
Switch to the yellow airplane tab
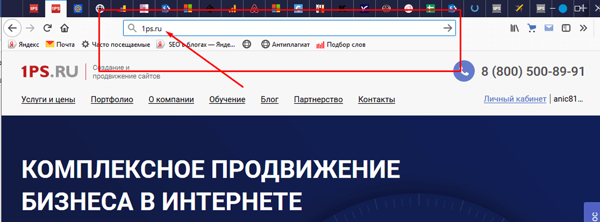[519, 8]
